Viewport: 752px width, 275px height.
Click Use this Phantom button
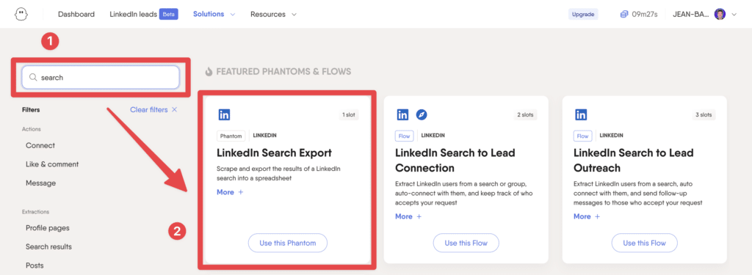[288, 243]
